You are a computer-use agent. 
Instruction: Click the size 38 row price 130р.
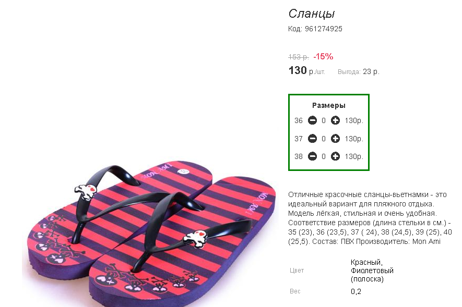354,157
